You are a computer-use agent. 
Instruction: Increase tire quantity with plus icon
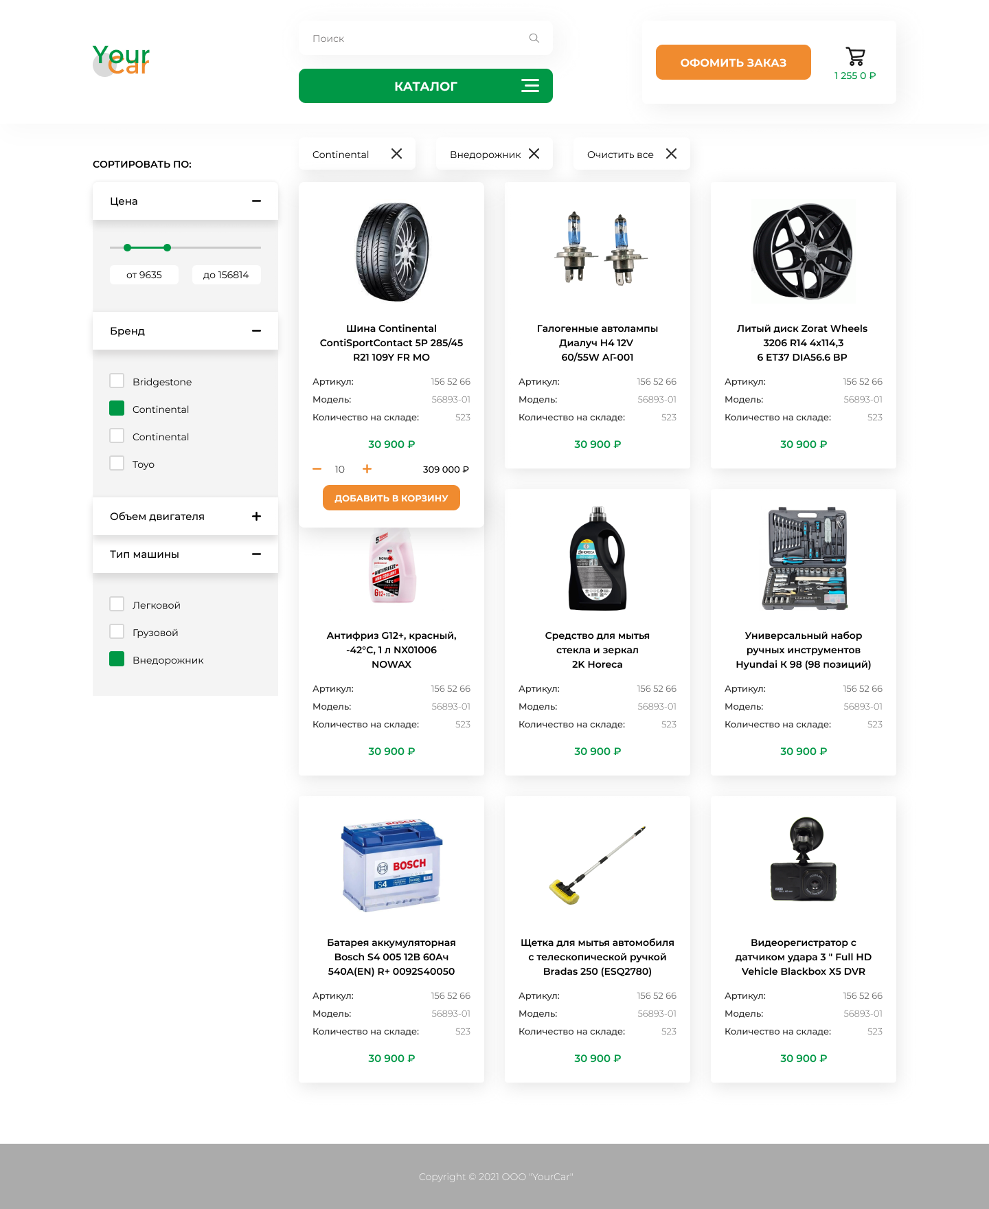pos(367,469)
